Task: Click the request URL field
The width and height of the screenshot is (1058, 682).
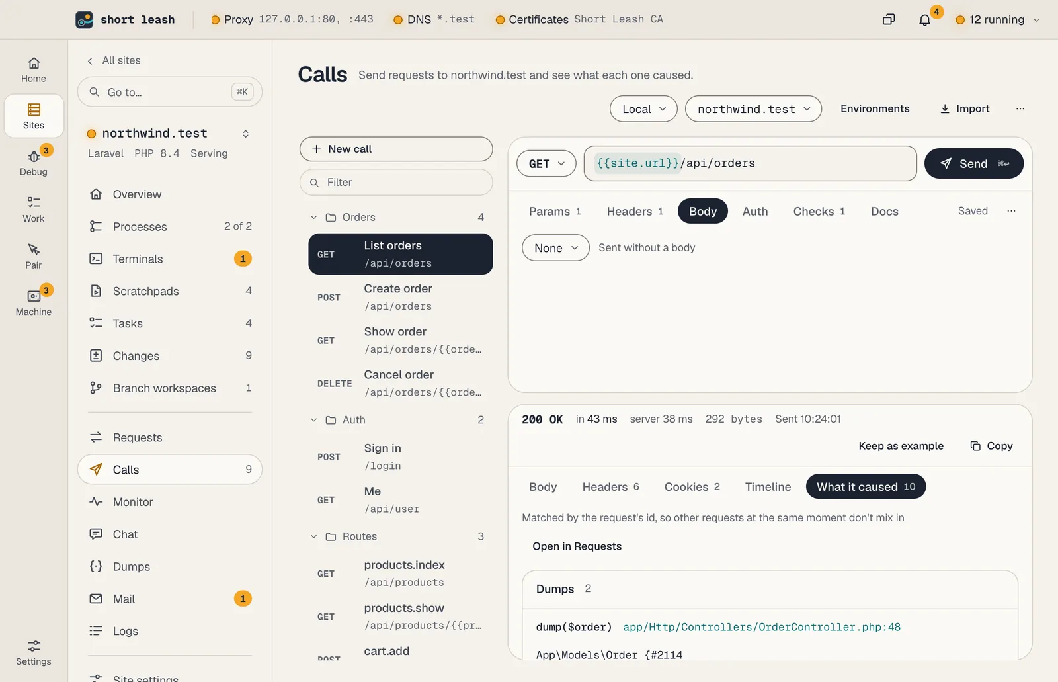Action: [750, 163]
